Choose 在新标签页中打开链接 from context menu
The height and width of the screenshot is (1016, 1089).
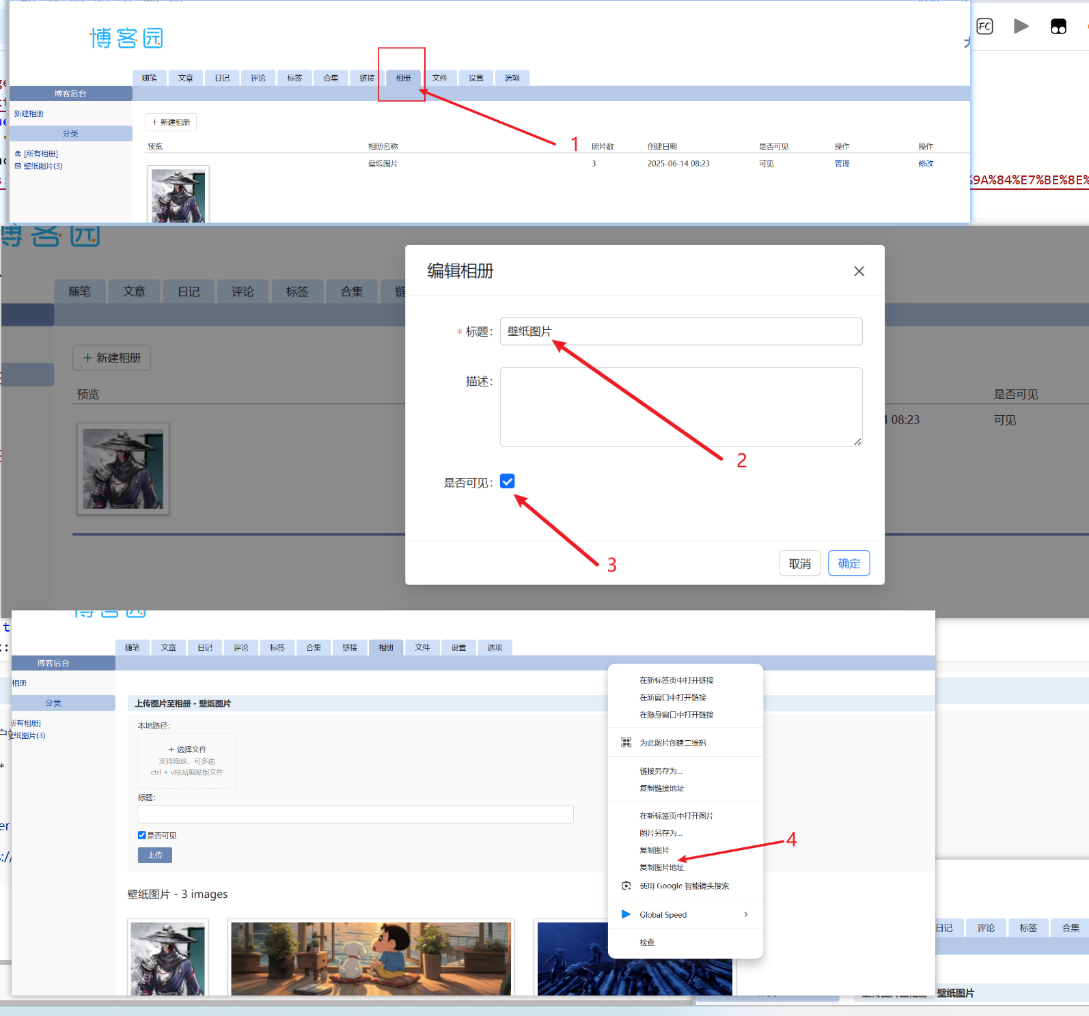click(685, 680)
